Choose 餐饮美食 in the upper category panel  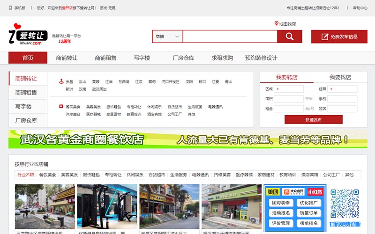tap(73, 107)
